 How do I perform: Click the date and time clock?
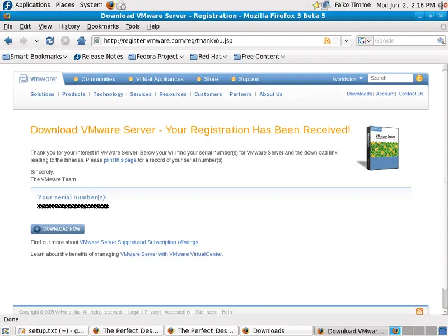(405, 5)
